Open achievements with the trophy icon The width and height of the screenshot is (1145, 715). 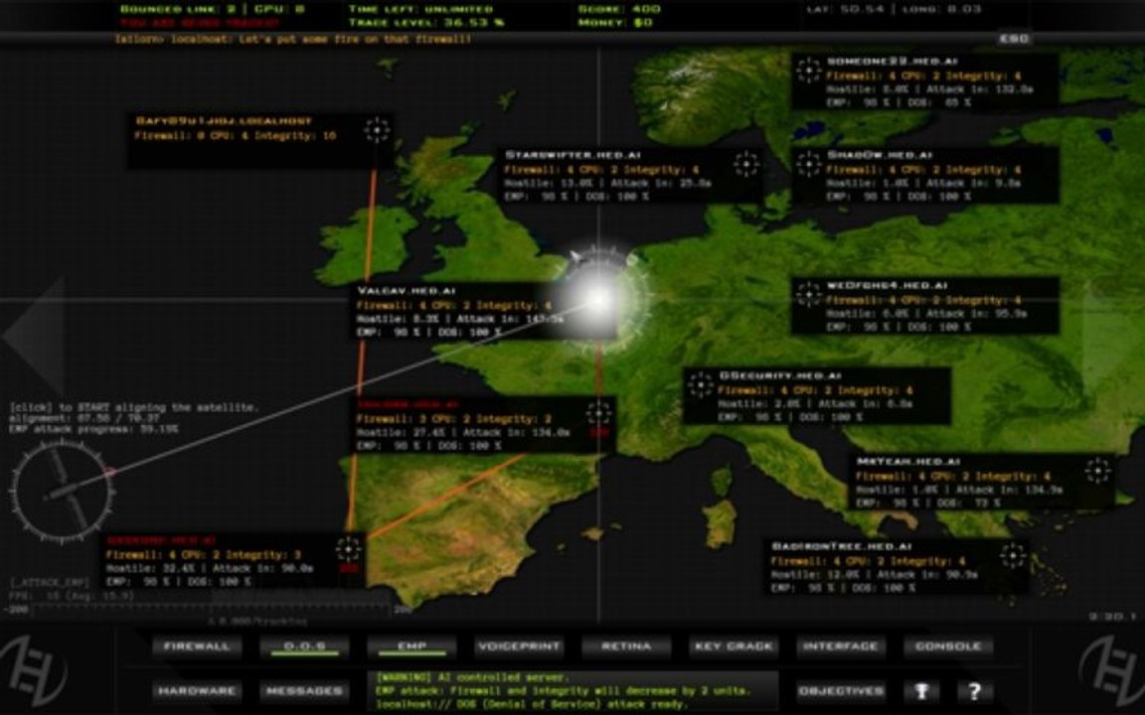921,690
